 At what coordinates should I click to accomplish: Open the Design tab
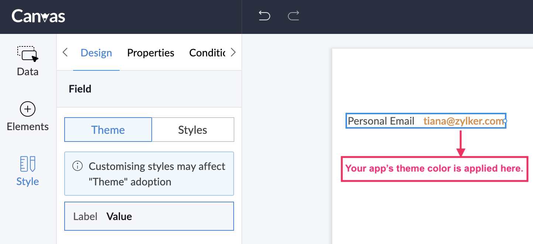(x=96, y=53)
